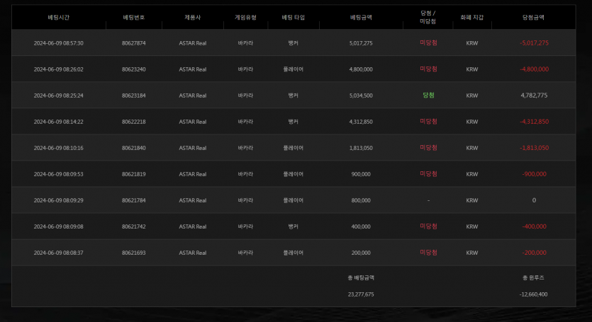Click the 베팅금액 column header

(x=361, y=18)
